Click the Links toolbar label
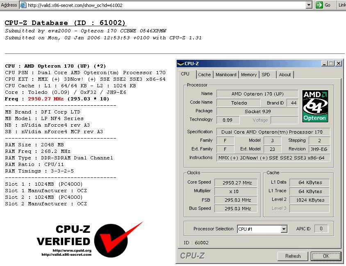346x266 pixels. [x=342, y=5]
